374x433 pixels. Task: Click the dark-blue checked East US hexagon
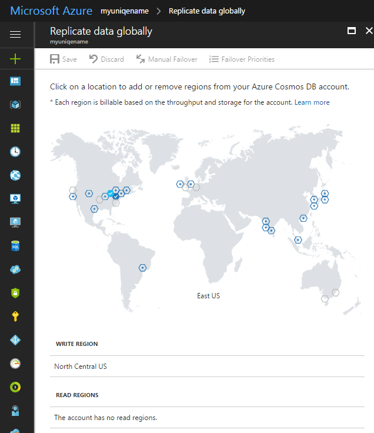coord(116,196)
